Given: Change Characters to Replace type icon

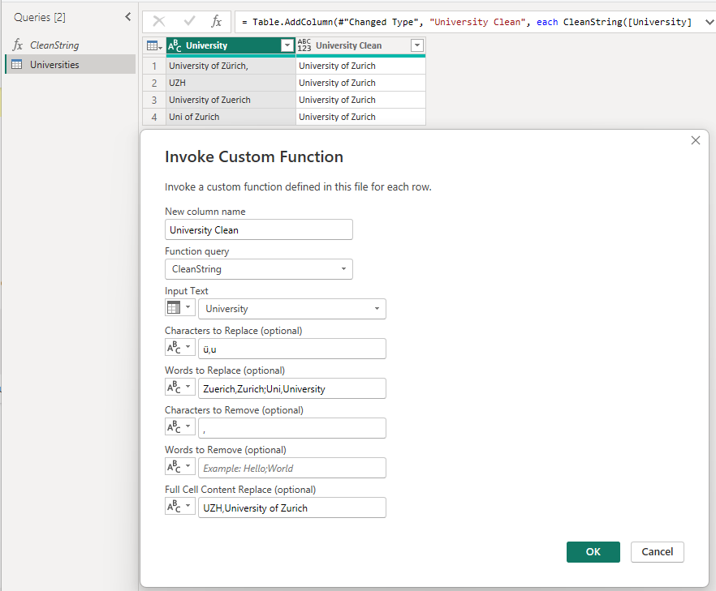Looking at the screenshot, I should click(x=179, y=349).
